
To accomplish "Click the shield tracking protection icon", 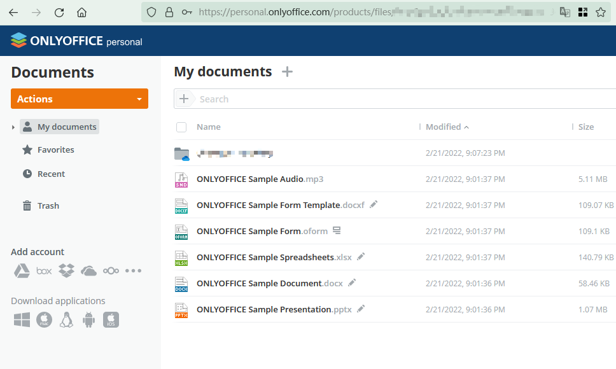I will coord(151,12).
